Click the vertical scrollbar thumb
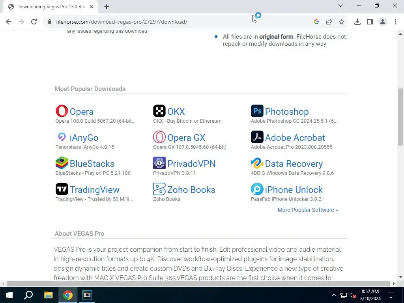404x303 pixels. point(400,117)
